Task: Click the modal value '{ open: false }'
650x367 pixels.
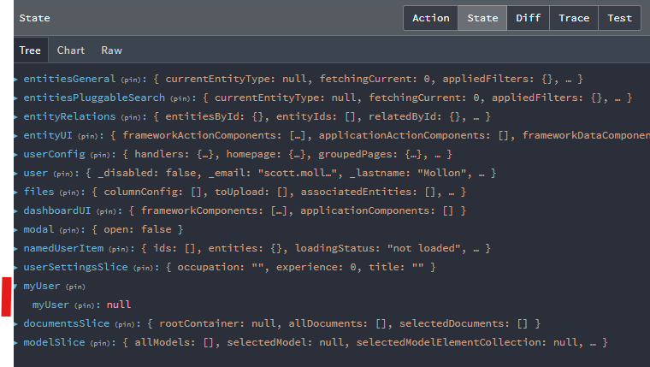Action: click(x=137, y=229)
